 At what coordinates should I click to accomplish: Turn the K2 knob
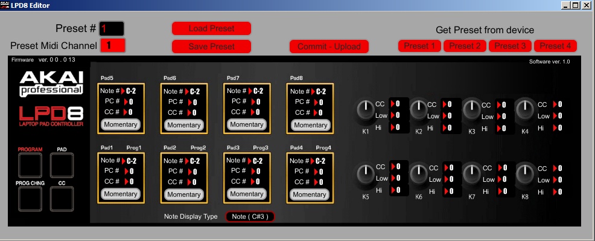point(418,110)
